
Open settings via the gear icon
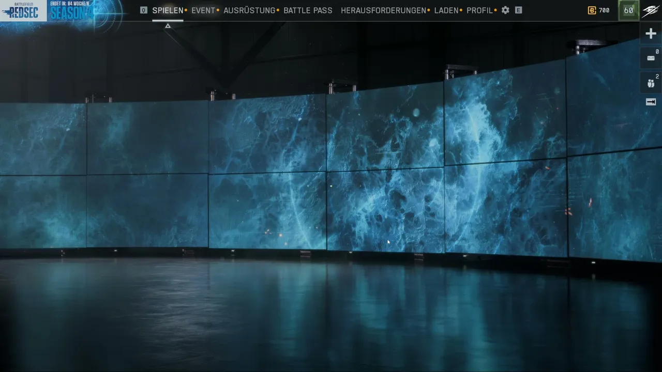[x=505, y=10]
